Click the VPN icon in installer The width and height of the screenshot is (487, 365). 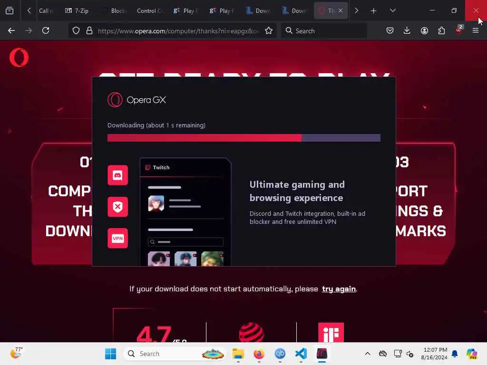coord(118,238)
